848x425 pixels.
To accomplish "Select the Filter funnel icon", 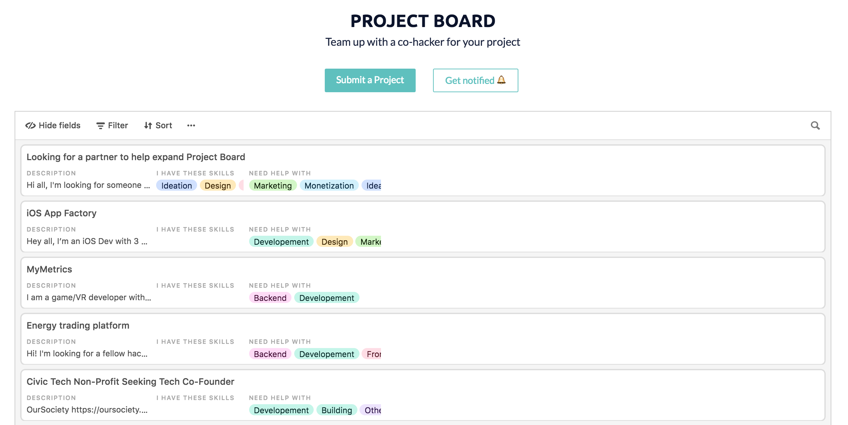I will [100, 125].
